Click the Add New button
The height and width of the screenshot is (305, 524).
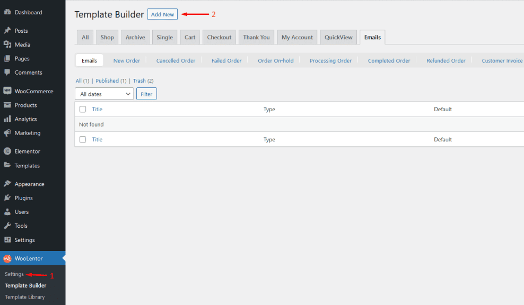click(x=162, y=14)
